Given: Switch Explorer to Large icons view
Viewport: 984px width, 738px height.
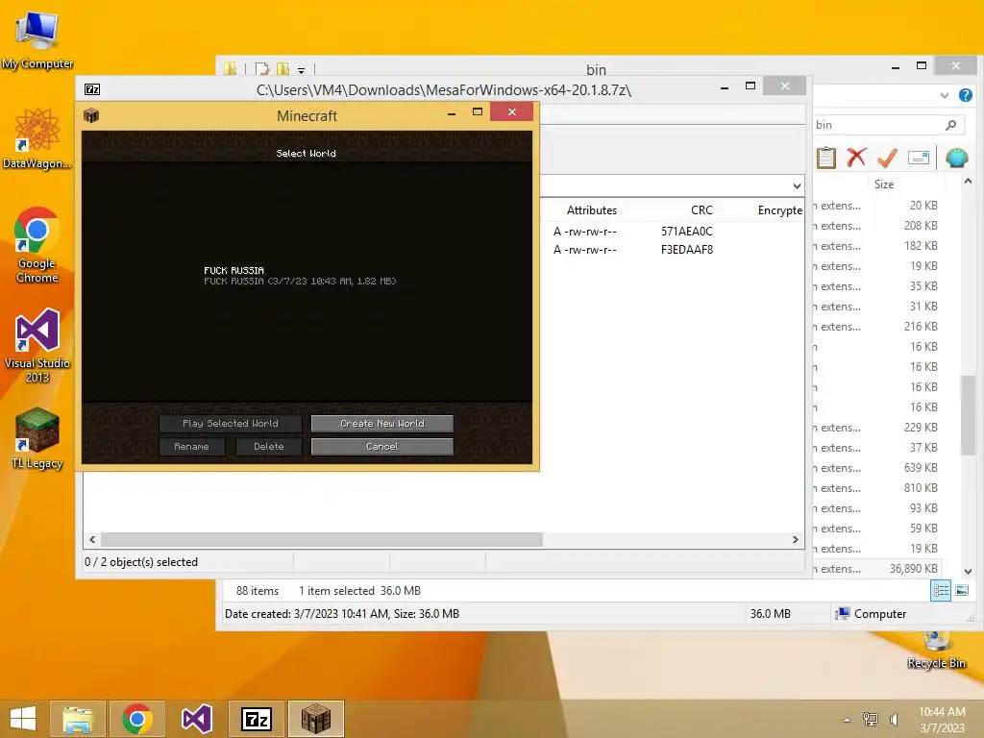Looking at the screenshot, I should tap(962, 591).
